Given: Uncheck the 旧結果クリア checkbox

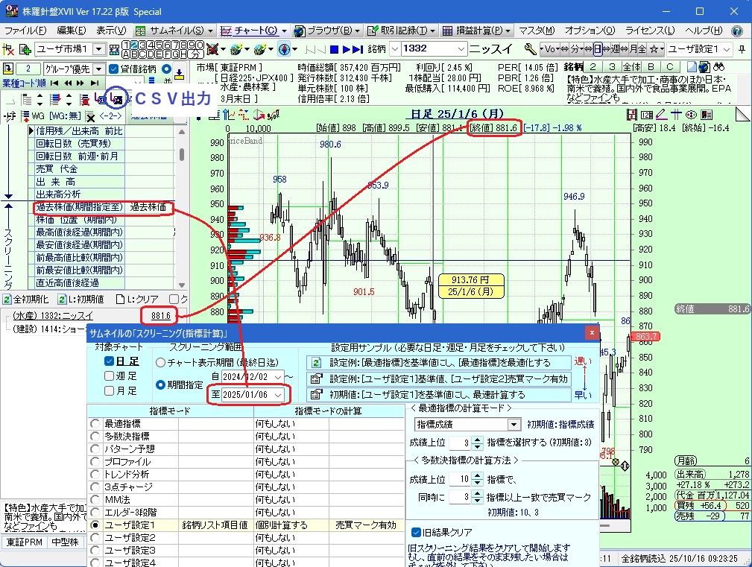Looking at the screenshot, I should tap(417, 532).
